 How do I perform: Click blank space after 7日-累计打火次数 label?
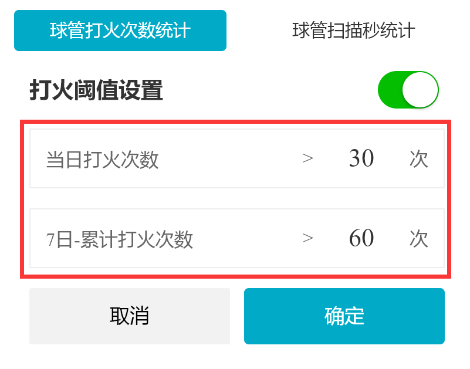point(246,239)
